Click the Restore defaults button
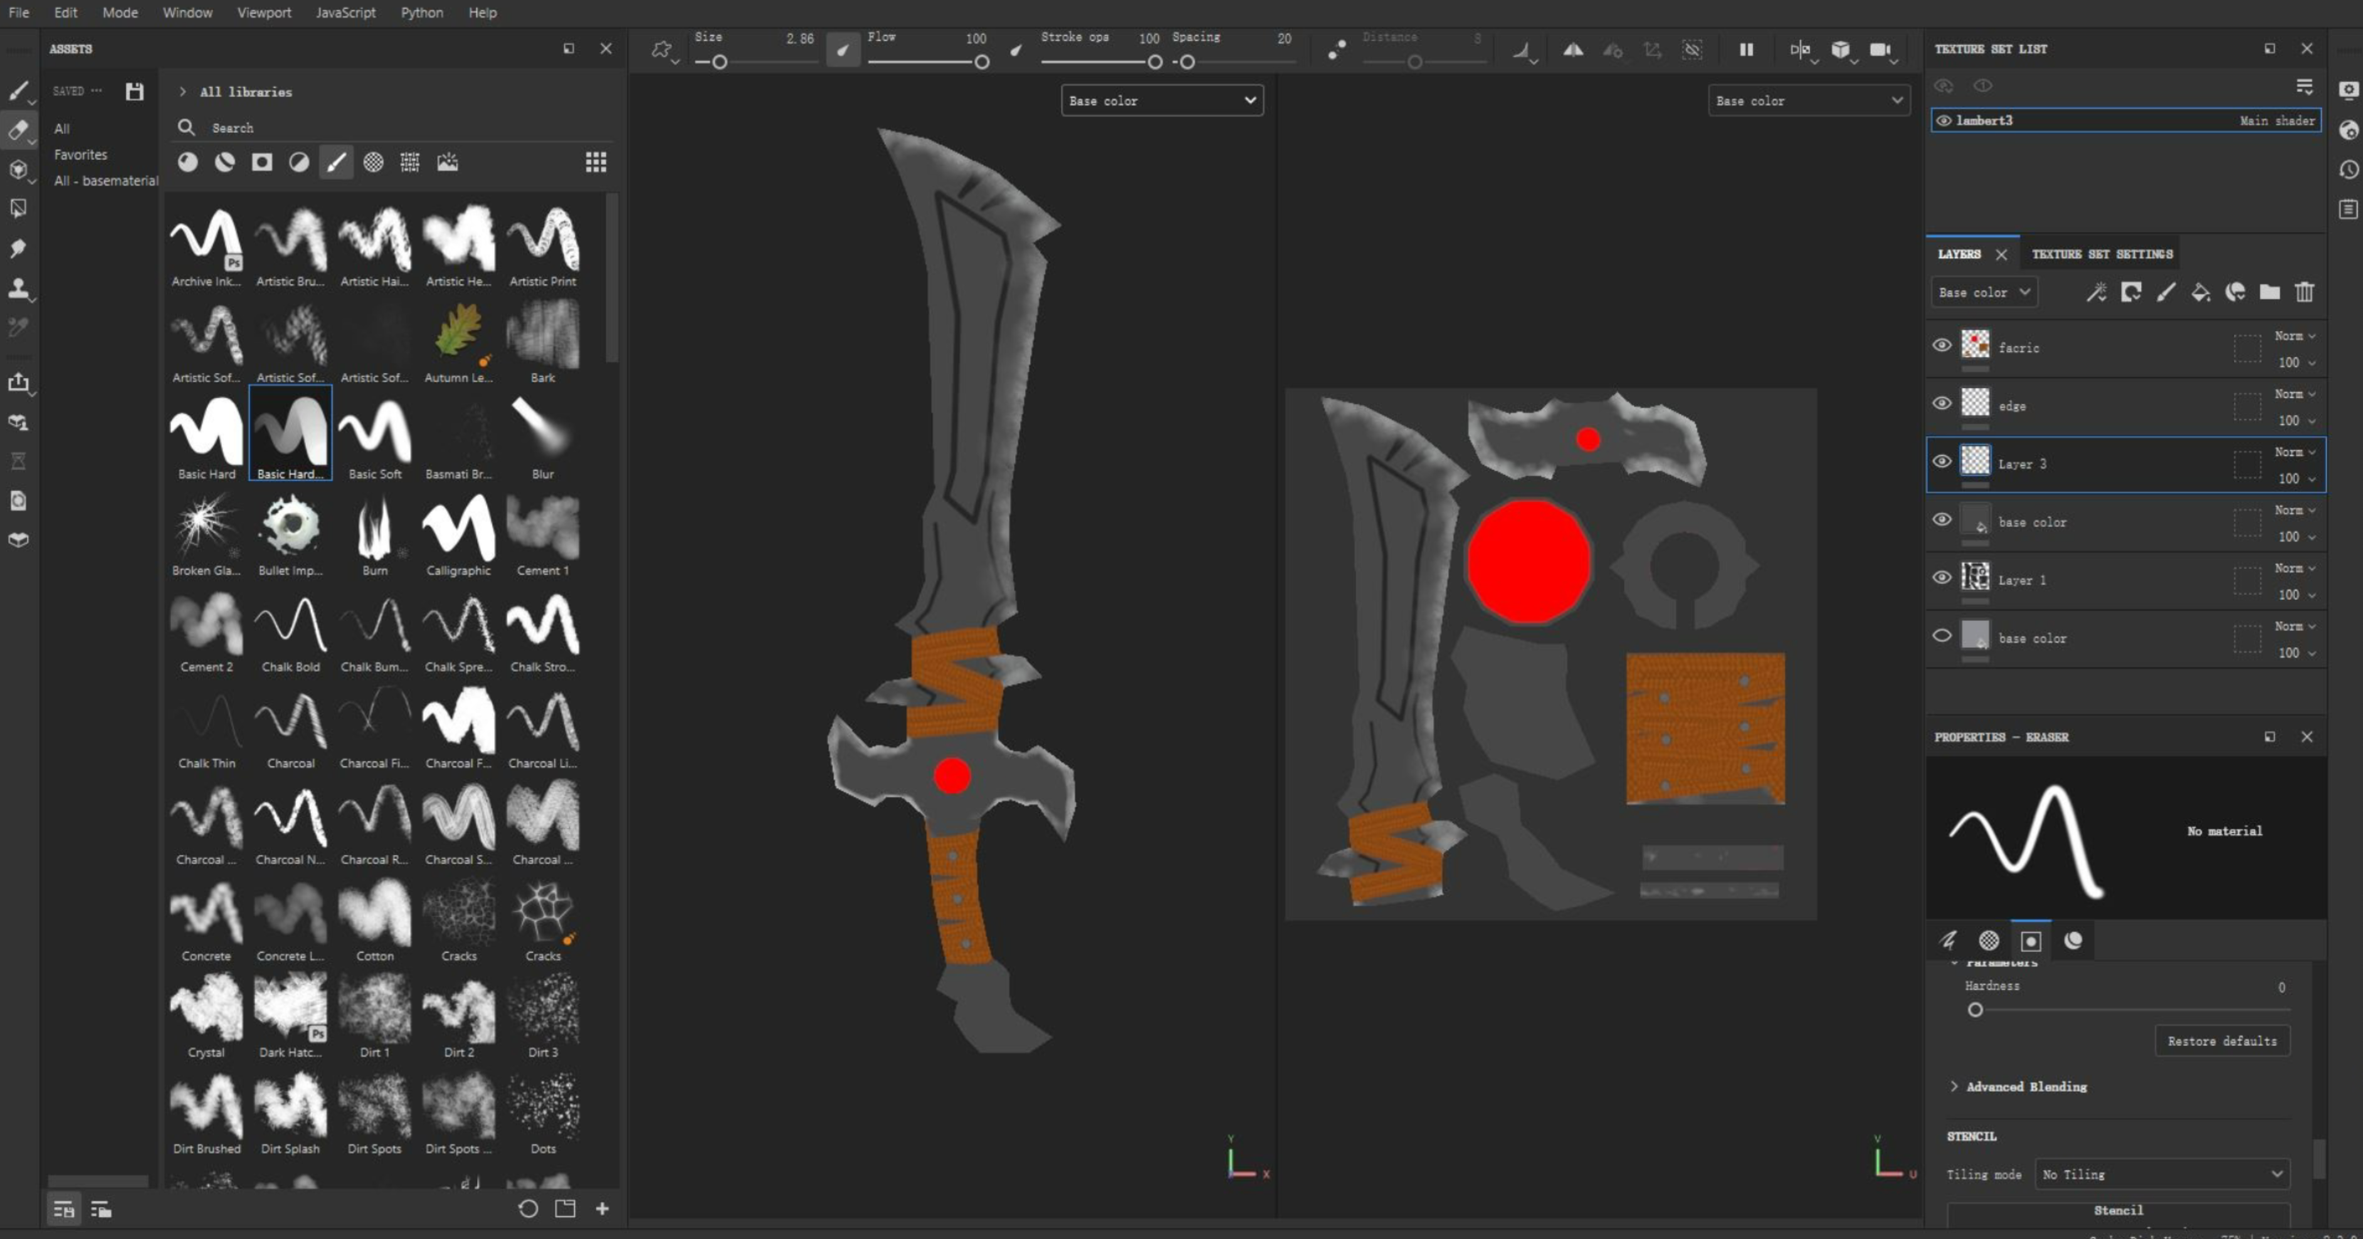The image size is (2363, 1239). 2221,1041
